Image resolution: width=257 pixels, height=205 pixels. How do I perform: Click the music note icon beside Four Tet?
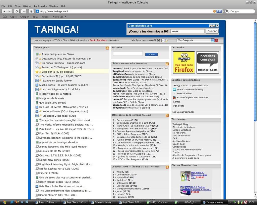click(37, 133)
